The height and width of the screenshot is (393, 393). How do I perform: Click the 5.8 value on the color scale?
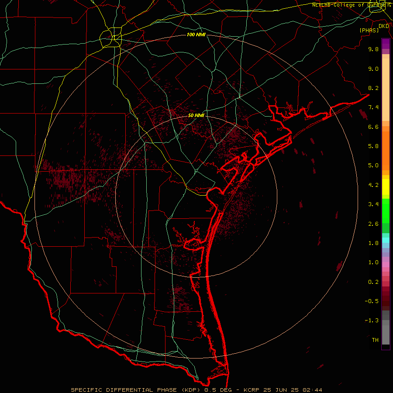tap(373, 146)
